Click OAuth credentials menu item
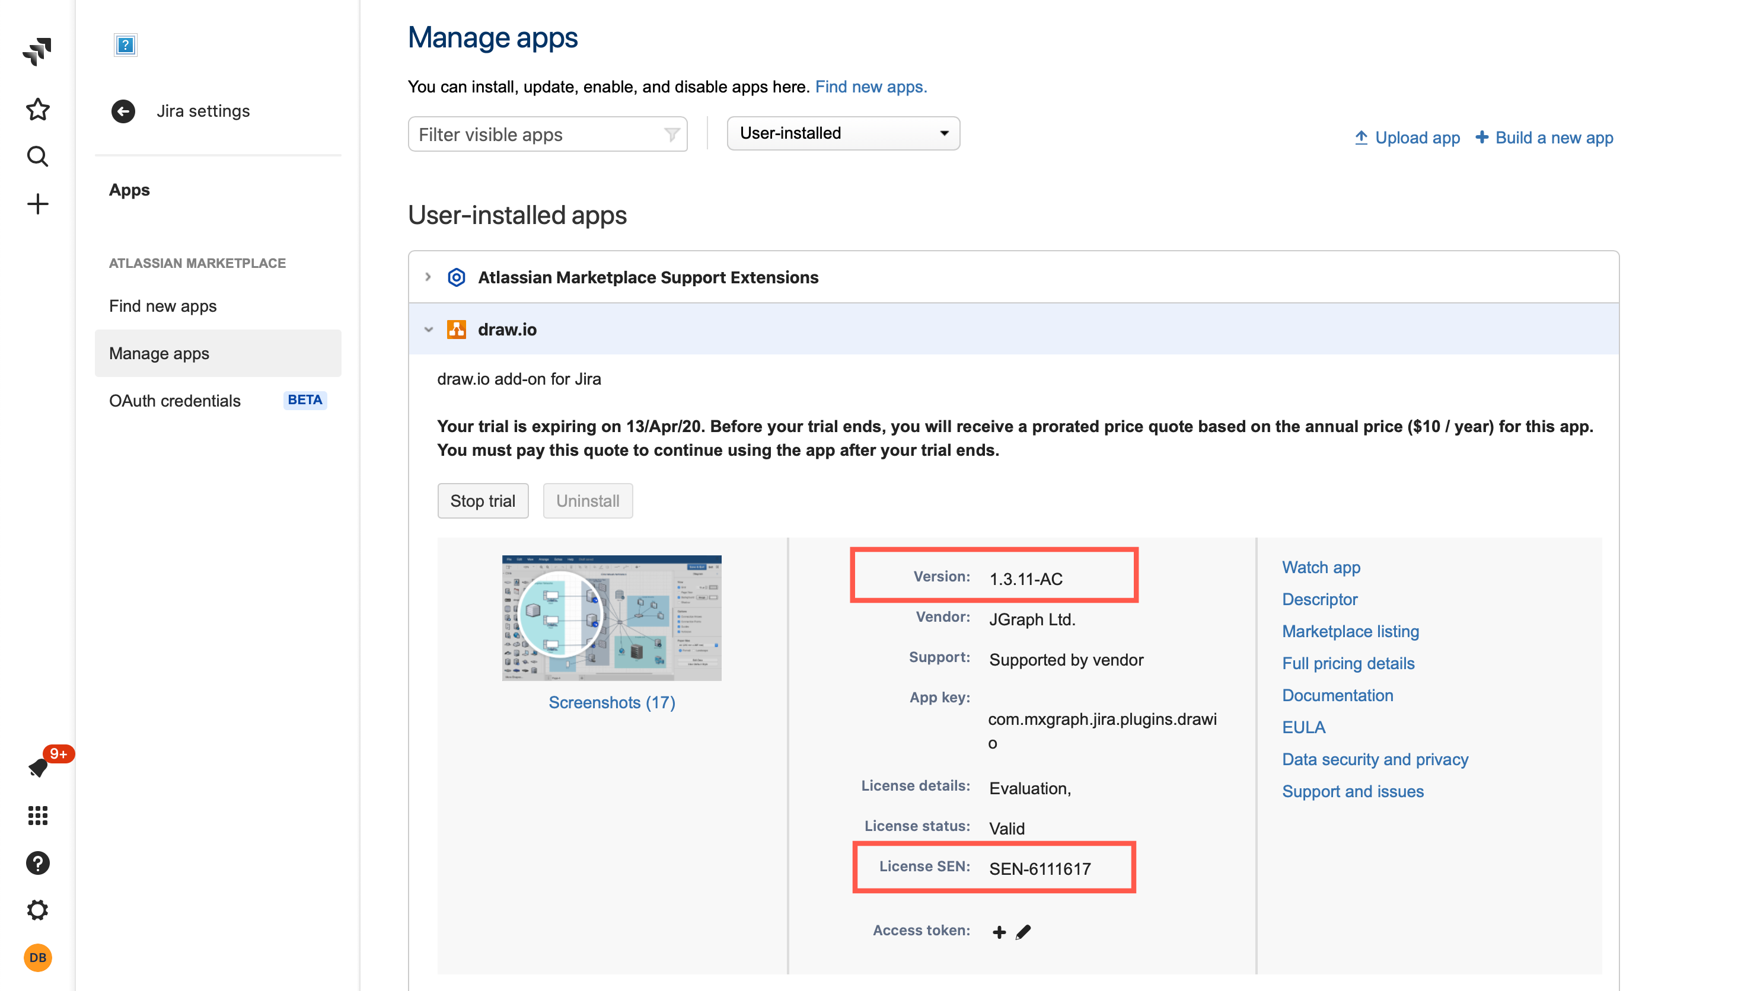The image size is (1741, 991). point(174,399)
